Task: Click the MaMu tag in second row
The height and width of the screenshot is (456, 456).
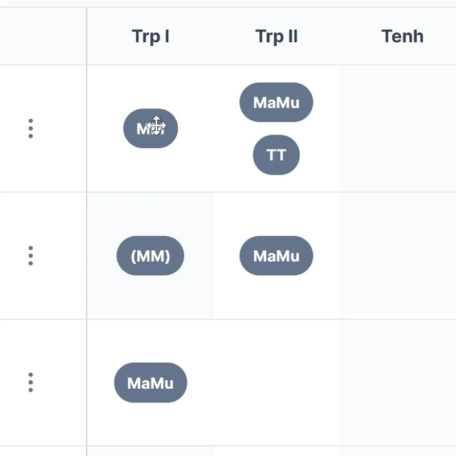Action: coord(276,256)
